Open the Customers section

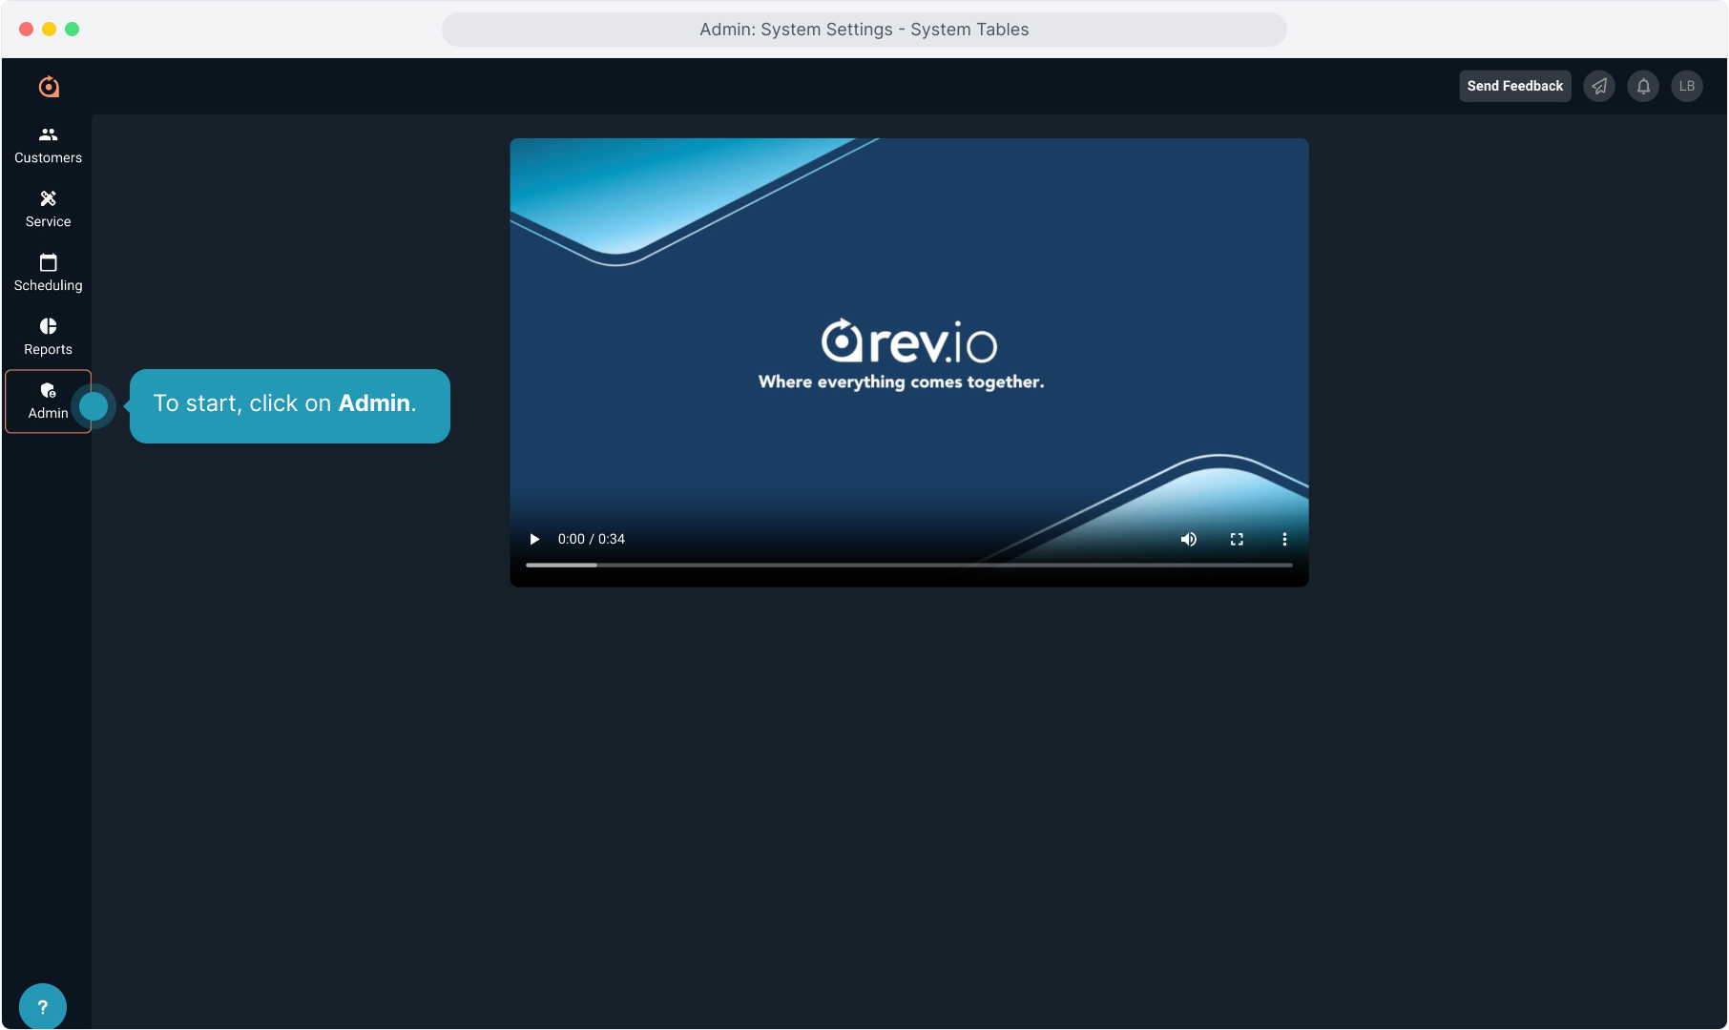(x=48, y=145)
